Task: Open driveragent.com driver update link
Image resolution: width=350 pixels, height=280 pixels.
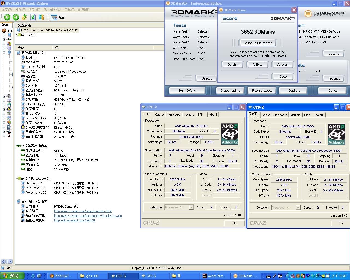Action: 75,220
